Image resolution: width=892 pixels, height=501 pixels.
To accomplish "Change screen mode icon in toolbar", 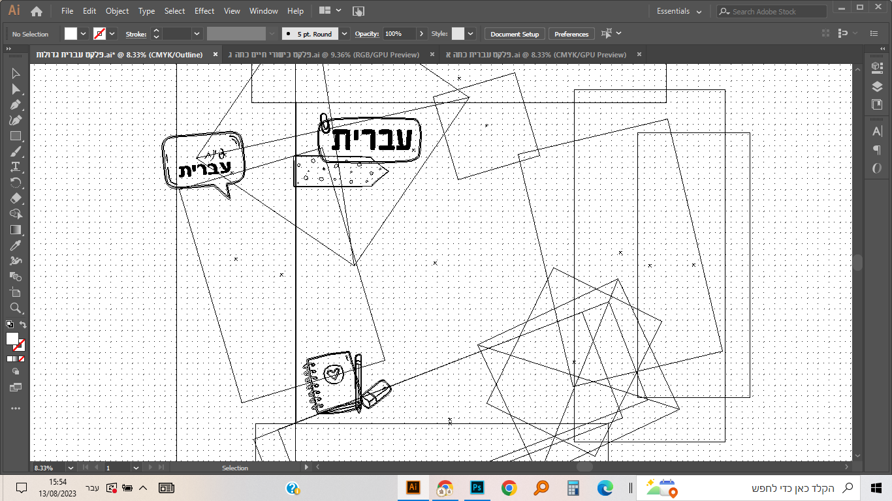I will click(16, 387).
